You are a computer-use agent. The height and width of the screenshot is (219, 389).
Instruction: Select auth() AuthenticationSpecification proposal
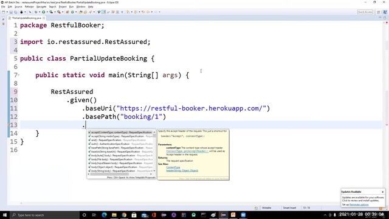pyautogui.click(x=120, y=144)
